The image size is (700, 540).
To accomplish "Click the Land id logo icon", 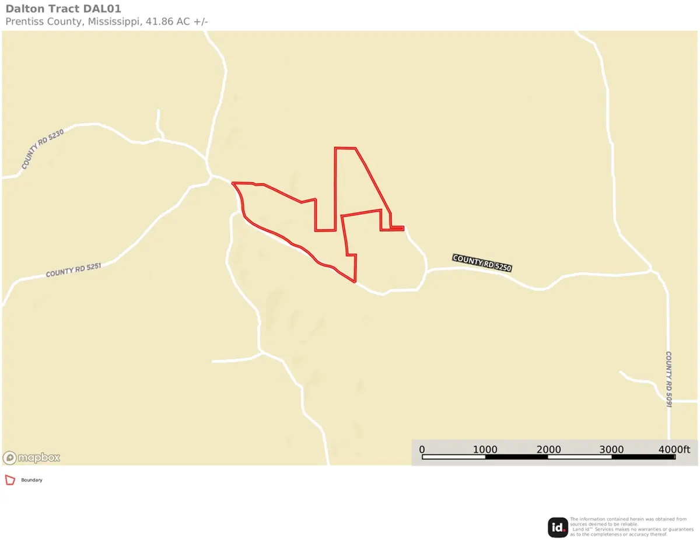I will [558, 528].
